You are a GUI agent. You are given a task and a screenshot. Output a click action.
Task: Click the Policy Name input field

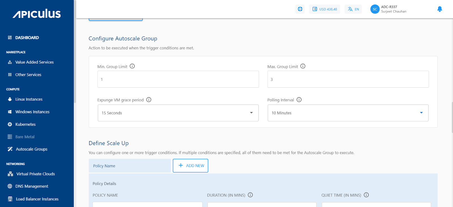148,204
